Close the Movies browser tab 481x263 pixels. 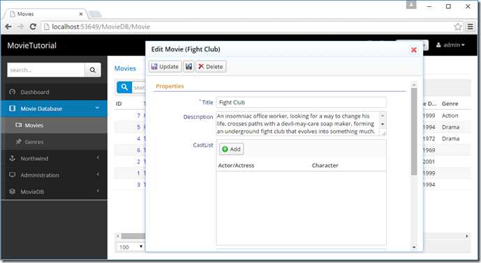coord(81,14)
